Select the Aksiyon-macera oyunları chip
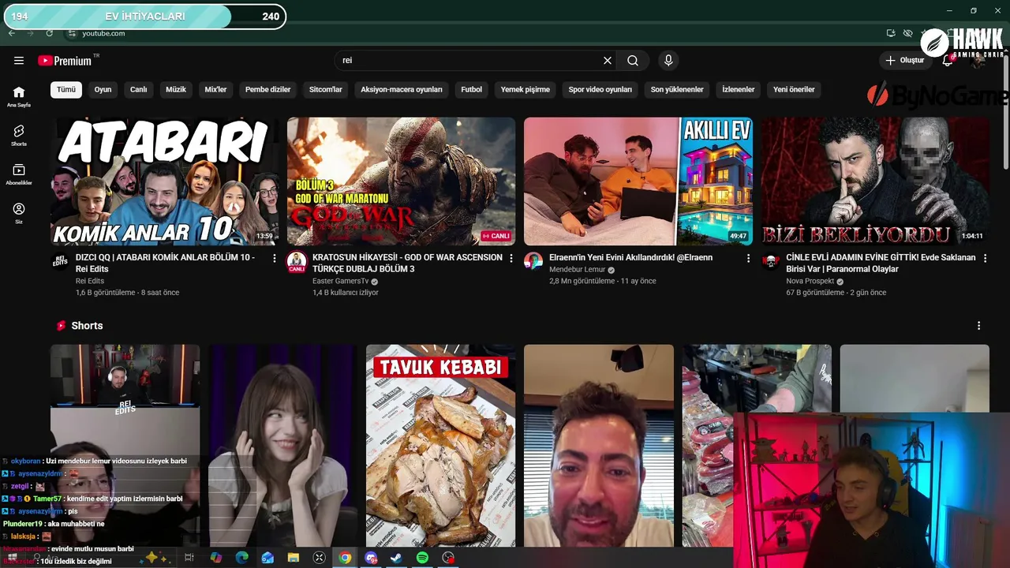Screen dimensions: 1010x568 (x=402, y=89)
